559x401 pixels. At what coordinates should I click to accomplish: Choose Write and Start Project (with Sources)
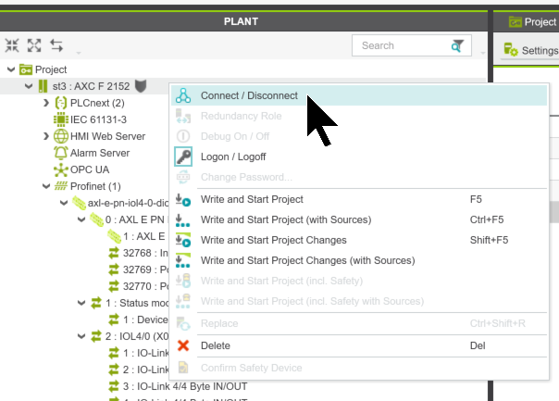click(286, 219)
